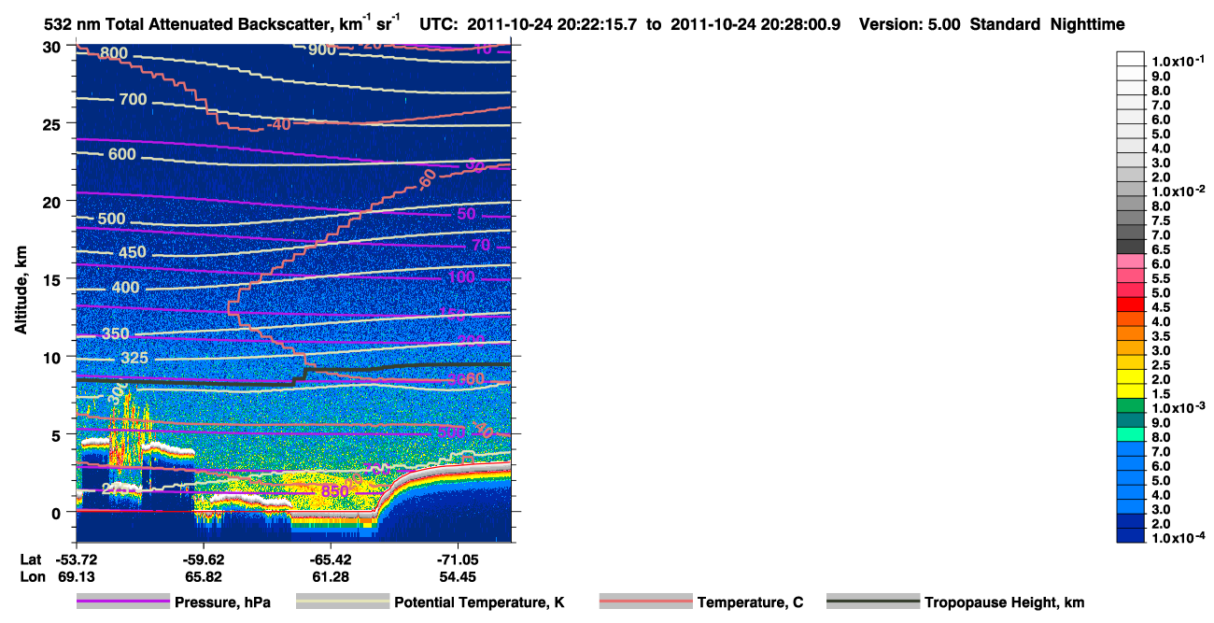The image size is (1214, 623).
Task: Click the 'Version: 5.00 Standard Nighttime' text
Action: click(x=991, y=25)
